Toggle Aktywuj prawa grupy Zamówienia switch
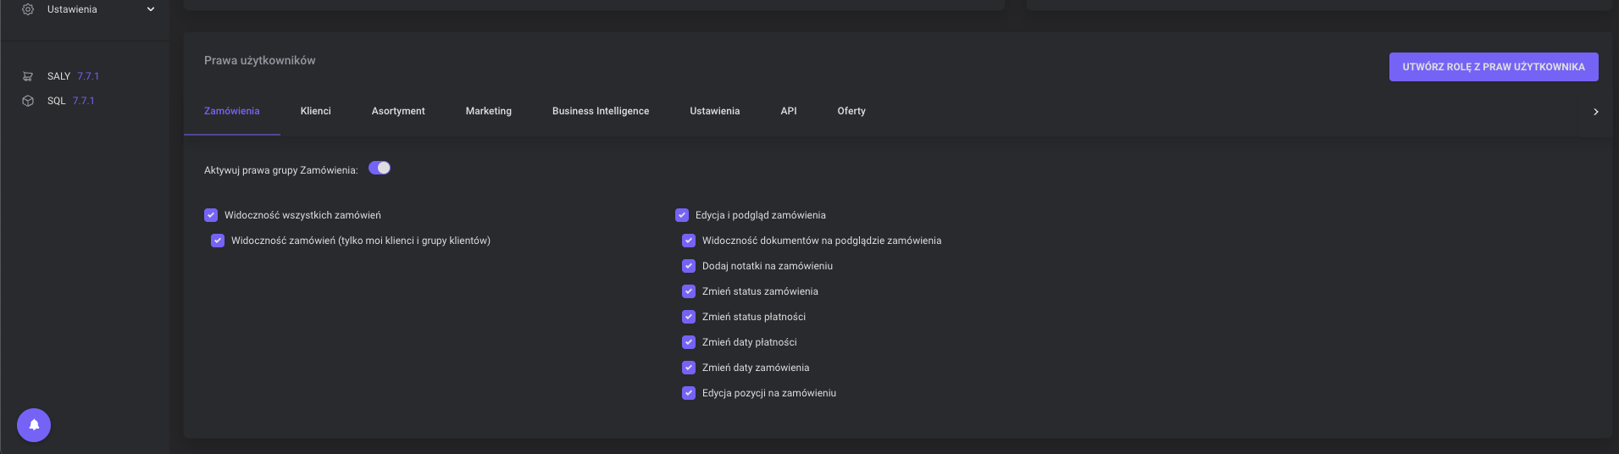1619x454 pixels. click(380, 168)
